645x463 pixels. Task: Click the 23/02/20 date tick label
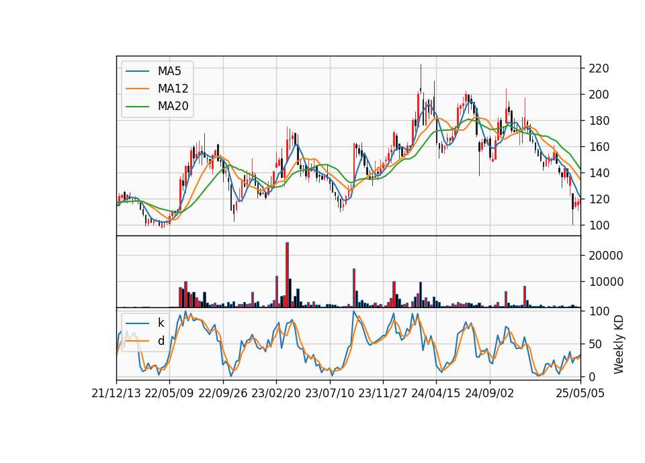pos(276,393)
